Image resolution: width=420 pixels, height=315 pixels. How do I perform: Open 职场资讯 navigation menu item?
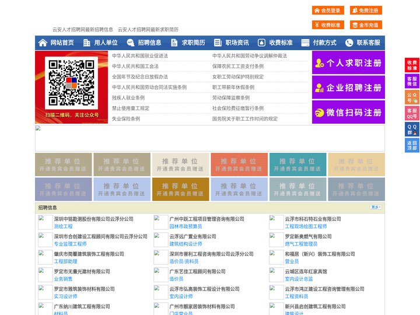[237, 43]
